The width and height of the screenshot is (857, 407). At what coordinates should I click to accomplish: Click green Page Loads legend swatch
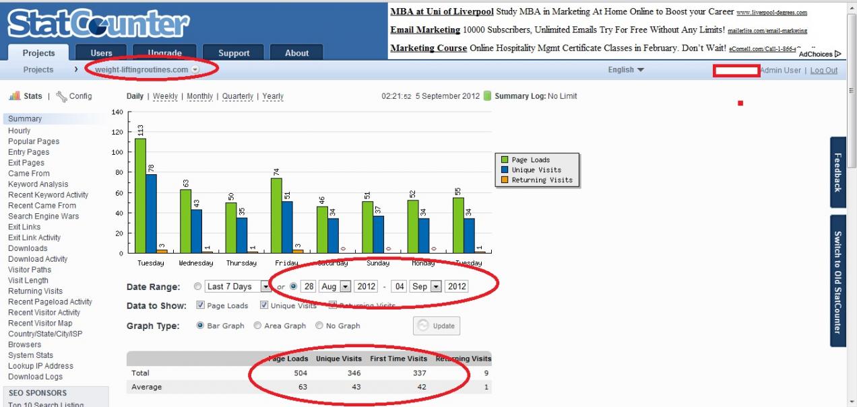pos(504,160)
